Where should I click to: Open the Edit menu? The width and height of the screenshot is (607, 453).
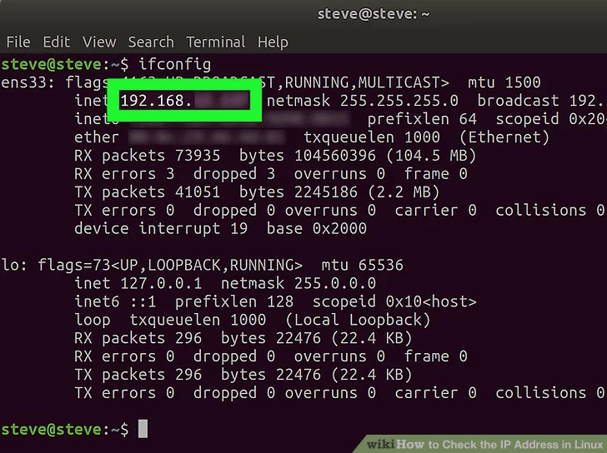pyautogui.click(x=57, y=42)
